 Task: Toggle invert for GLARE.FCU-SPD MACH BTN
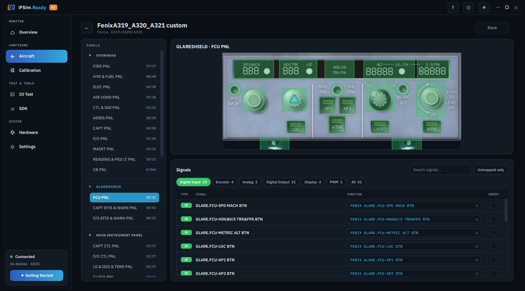coord(493,205)
